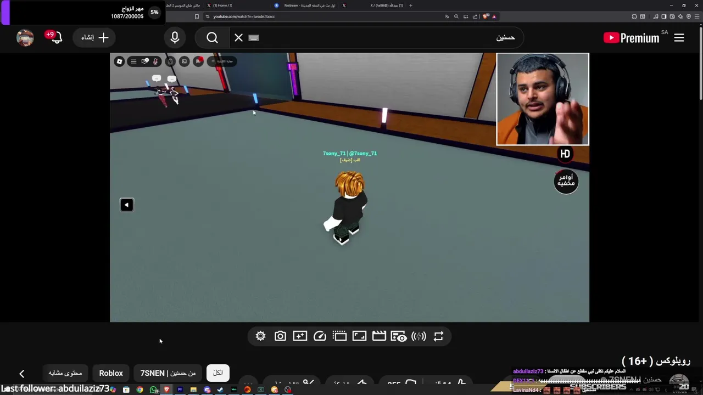The image size is (703, 395).
Task: Open the Roblox hamburger menu in game top bar
Action: pyautogui.click(x=133, y=61)
